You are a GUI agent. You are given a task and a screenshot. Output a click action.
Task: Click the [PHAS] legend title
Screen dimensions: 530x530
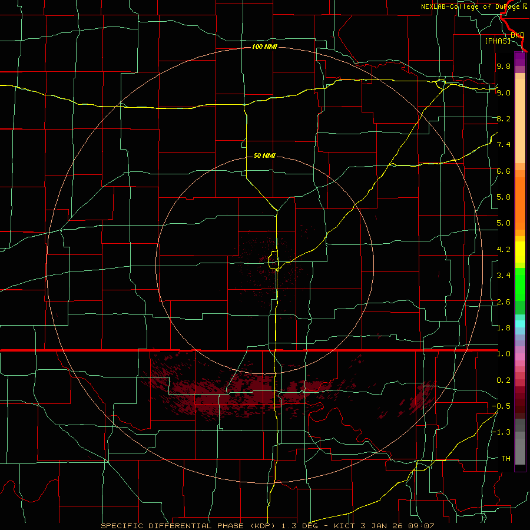click(498, 41)
